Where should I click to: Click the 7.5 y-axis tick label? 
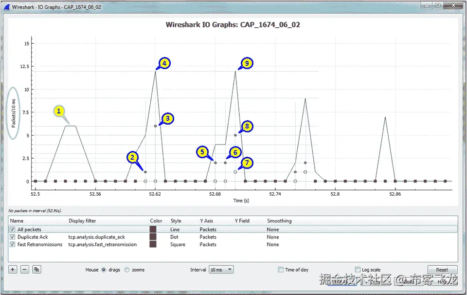(26, 112)
